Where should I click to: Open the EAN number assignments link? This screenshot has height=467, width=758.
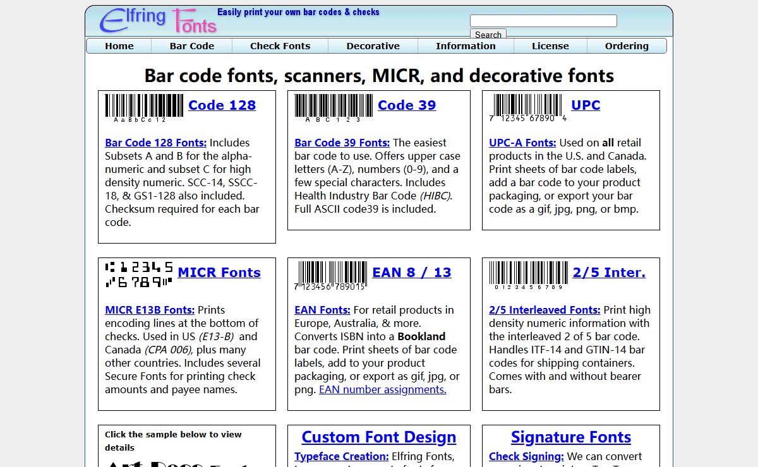click(x=383, y=389)
